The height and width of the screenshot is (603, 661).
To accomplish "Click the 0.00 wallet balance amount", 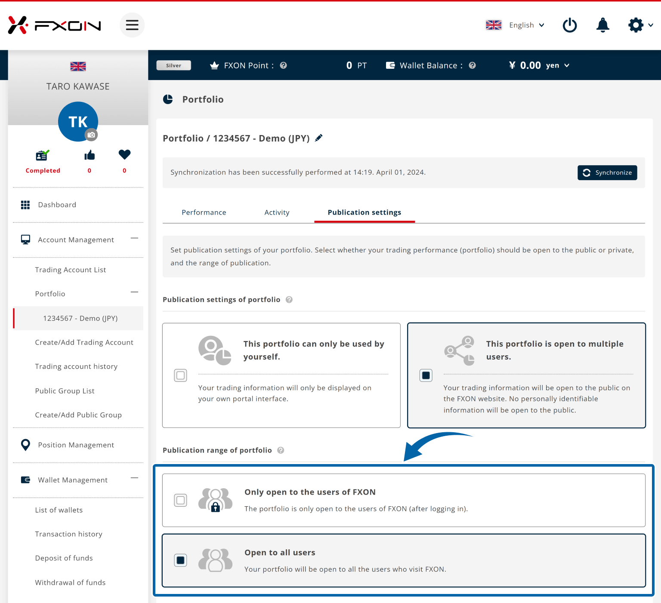I will point(530,65).
